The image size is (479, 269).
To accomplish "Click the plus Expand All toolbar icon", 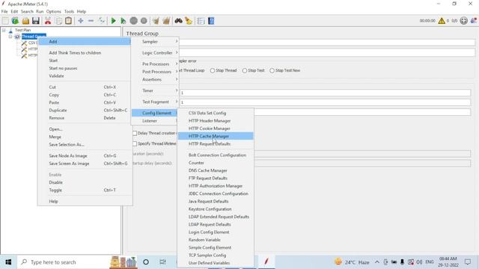I will point(81,21).
